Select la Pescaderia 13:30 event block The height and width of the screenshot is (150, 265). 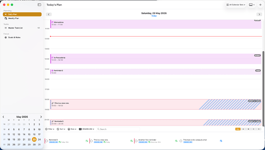click(x=156, y=59)
